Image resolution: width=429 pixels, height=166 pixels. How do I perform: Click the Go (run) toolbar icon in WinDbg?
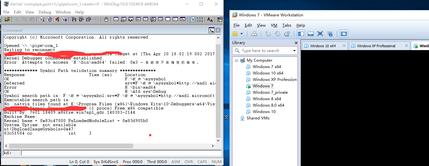pos(41,19)
